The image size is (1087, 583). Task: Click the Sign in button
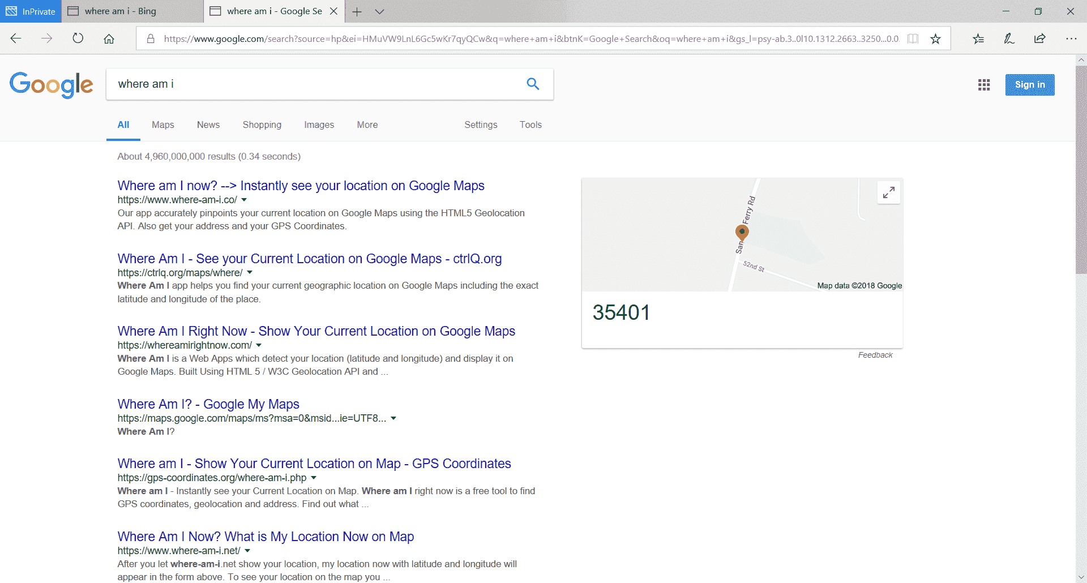pyautogui.click(x=1030, y=85)
